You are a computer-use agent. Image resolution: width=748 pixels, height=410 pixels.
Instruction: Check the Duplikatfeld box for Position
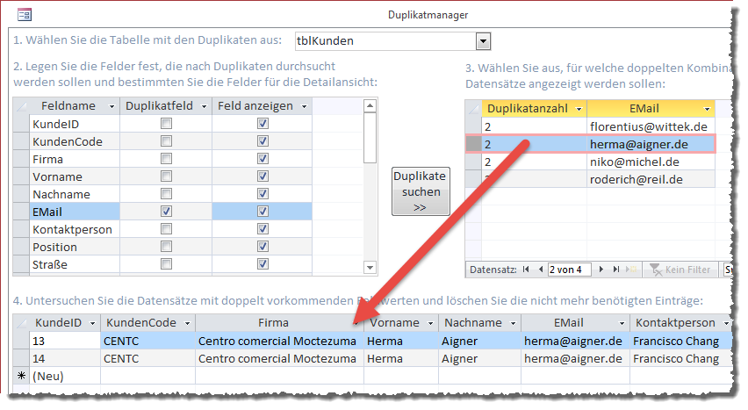[x=166, y=247]
